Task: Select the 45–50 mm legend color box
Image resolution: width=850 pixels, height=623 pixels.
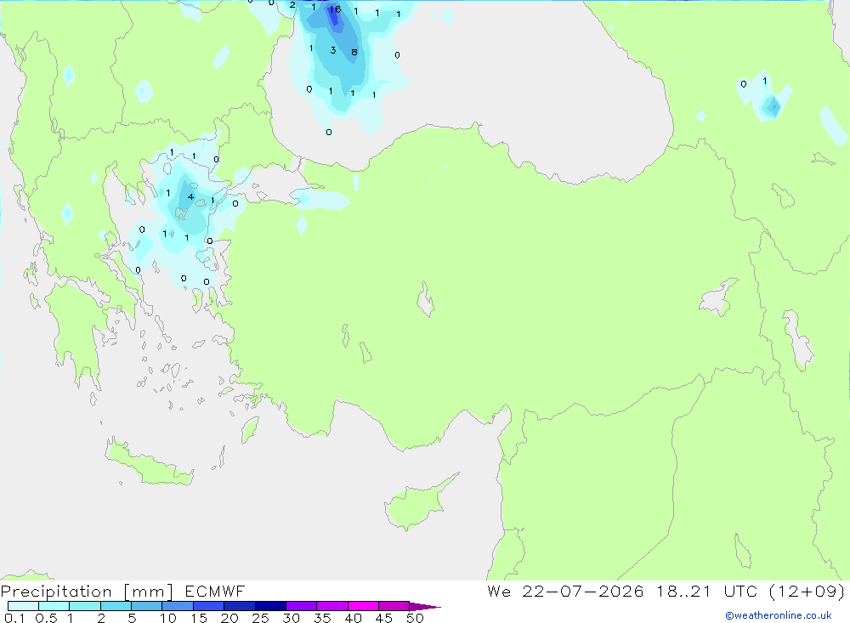Action: [394, 606]
